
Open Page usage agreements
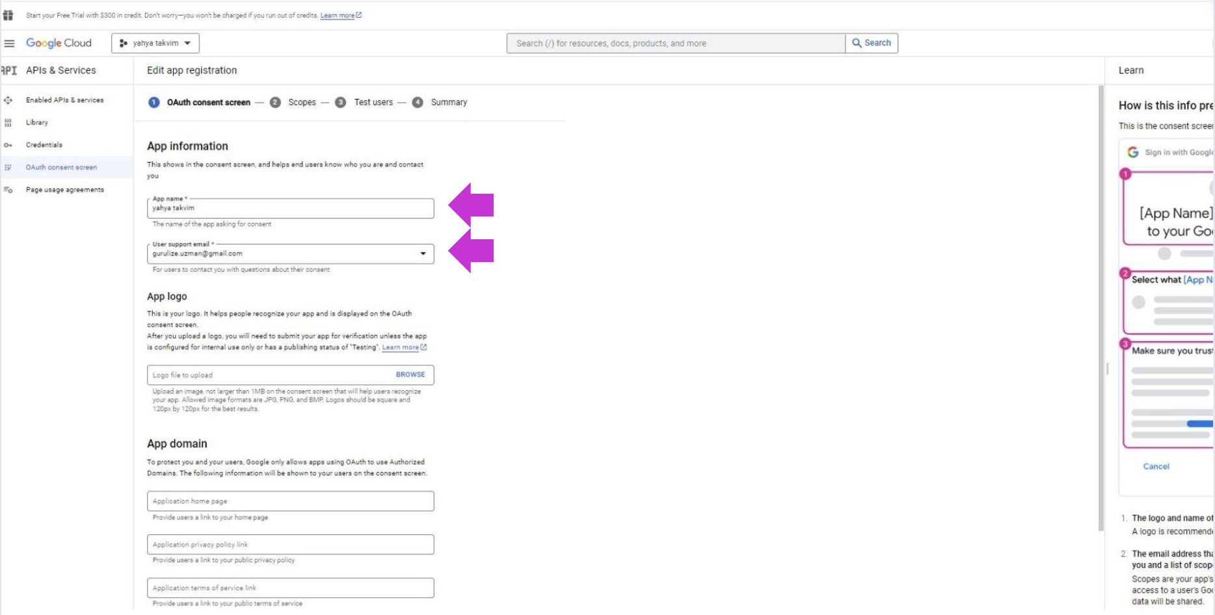[65, 190]
